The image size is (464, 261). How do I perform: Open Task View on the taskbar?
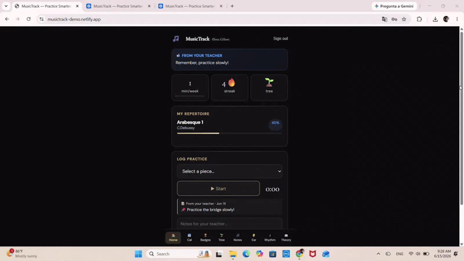click(219, 254)
